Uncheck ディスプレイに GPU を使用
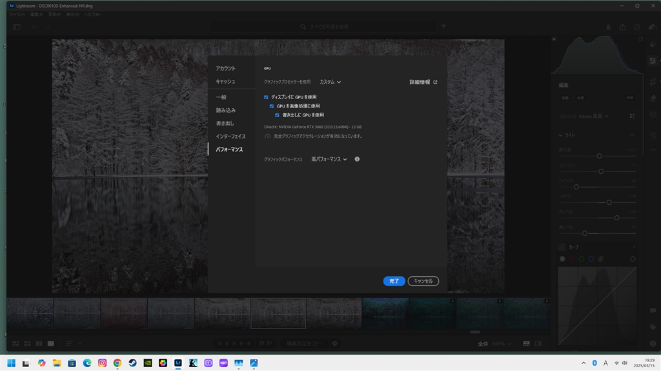Image resolution: width=661 pixels, height=371 pixels. pyautogui.click(x=266, y=97)
